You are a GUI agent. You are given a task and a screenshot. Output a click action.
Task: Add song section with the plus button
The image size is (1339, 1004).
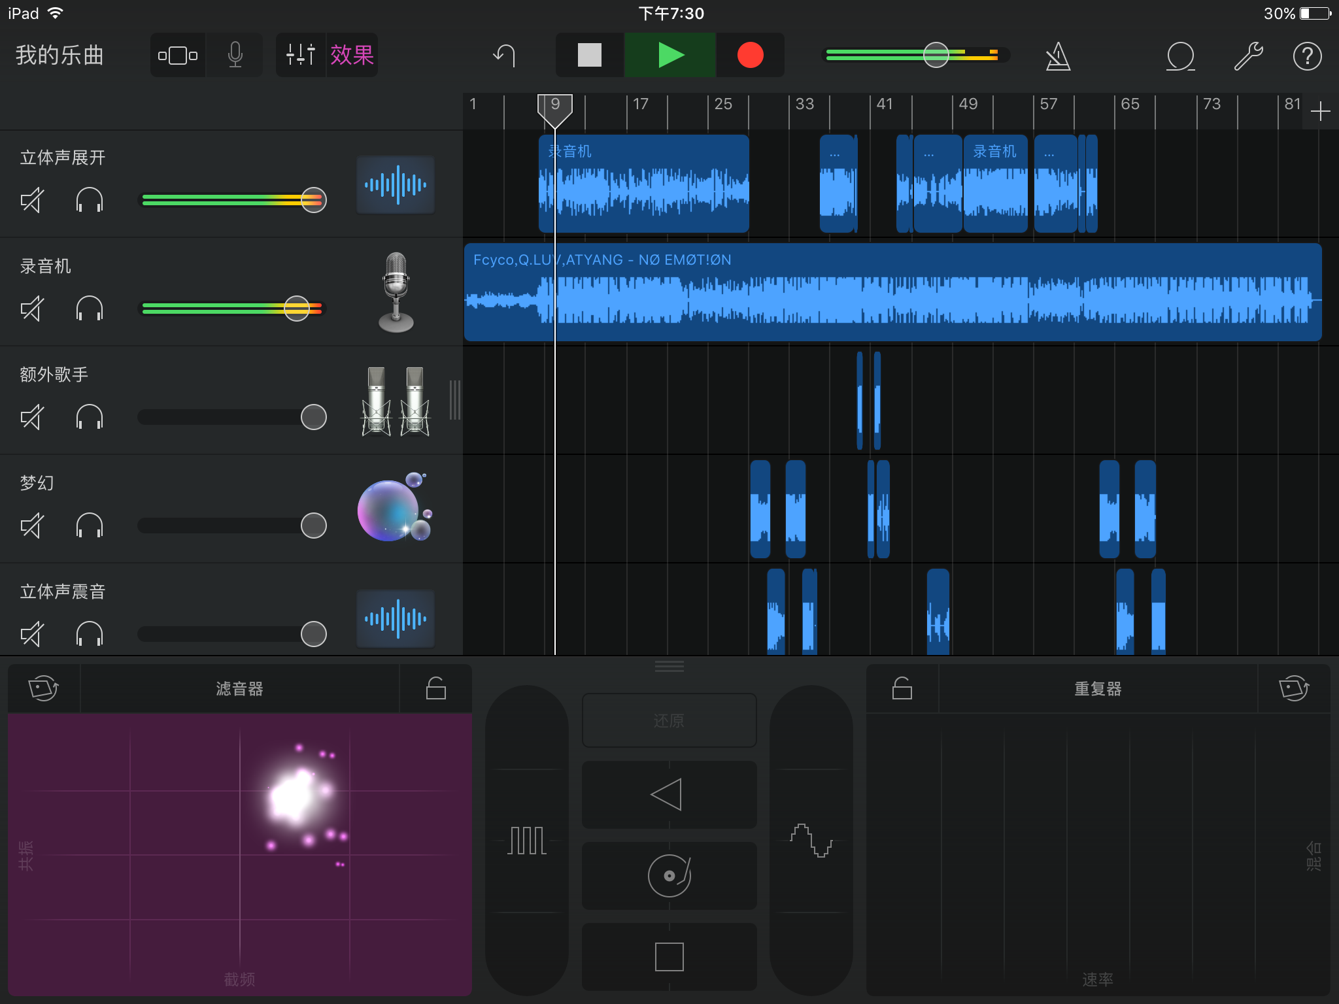tap(1320, 111)
